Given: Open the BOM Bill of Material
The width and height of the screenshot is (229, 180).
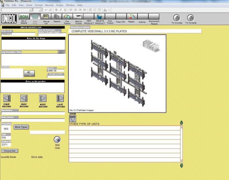Looking at the screenshot, I should (24, 16).
